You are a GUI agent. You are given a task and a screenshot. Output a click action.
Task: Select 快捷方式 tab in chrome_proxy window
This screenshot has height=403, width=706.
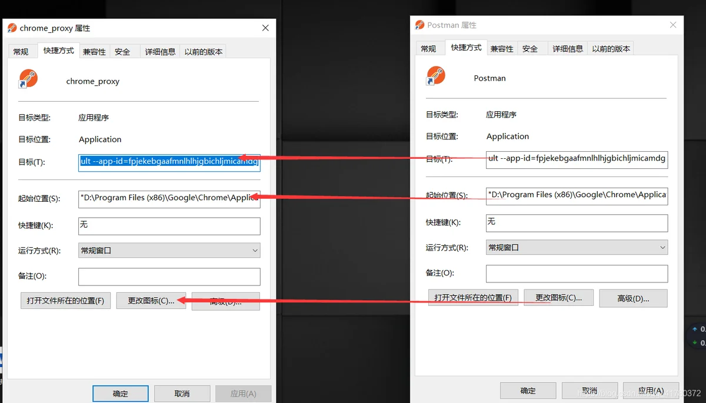pos(59,51)
